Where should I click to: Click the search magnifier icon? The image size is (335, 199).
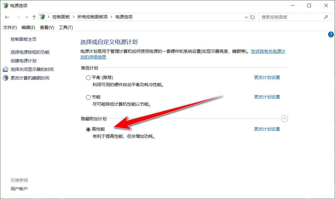tap(325, 17)
